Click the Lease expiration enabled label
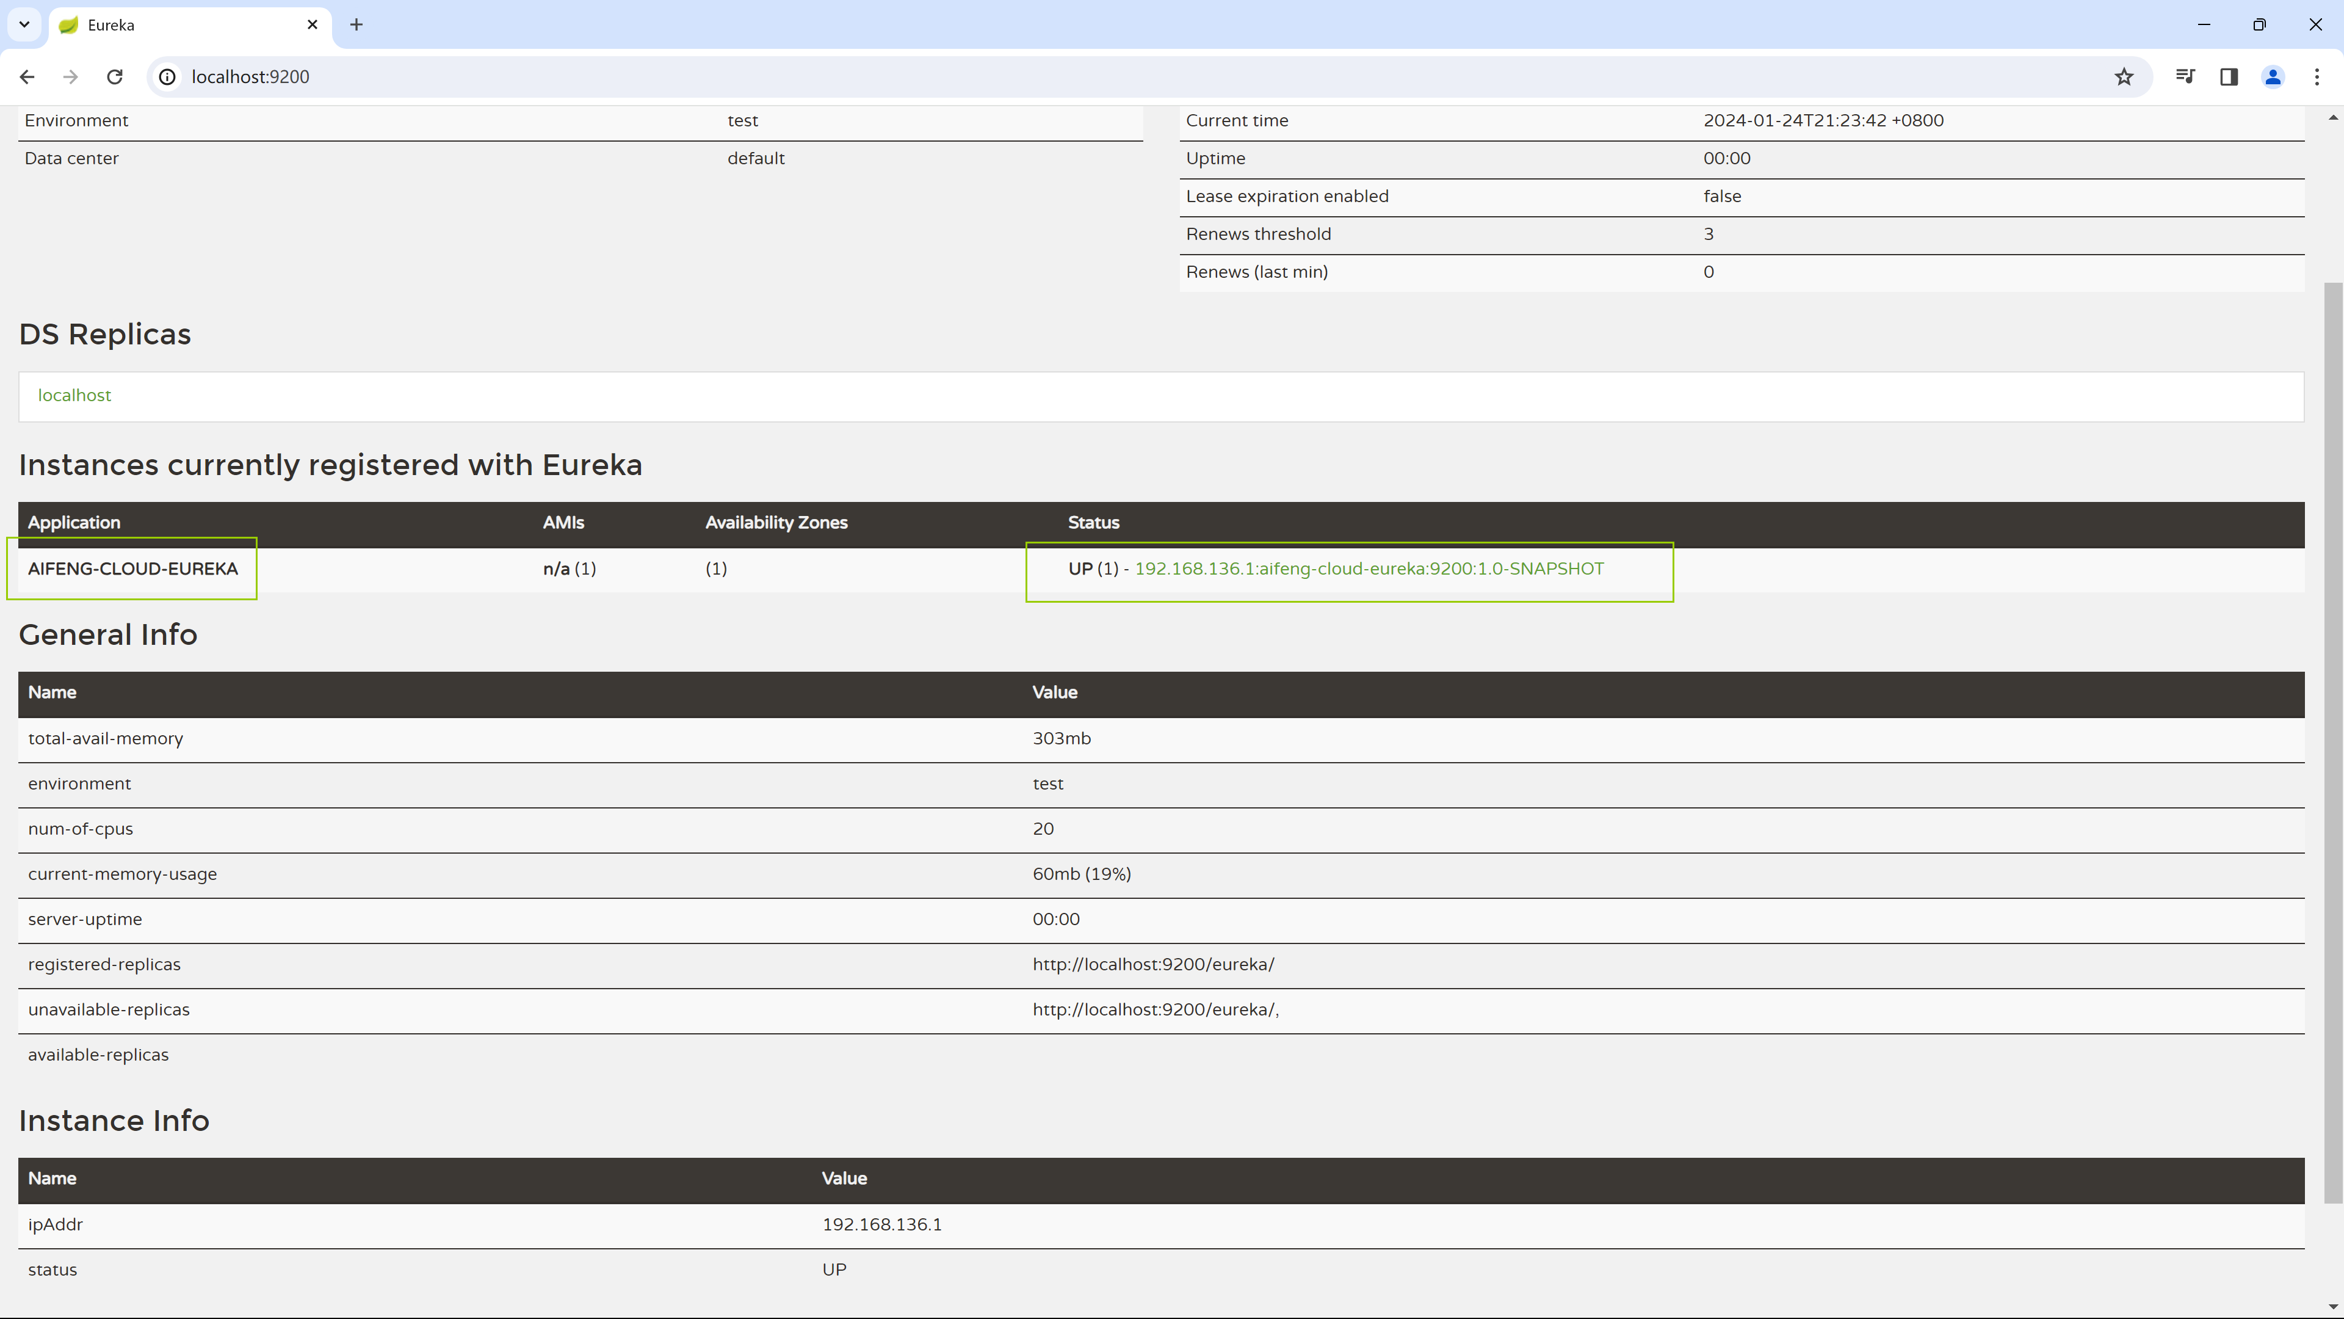The width and height of the screenshot is (2344, 1319). click(x=1287, y=195)
